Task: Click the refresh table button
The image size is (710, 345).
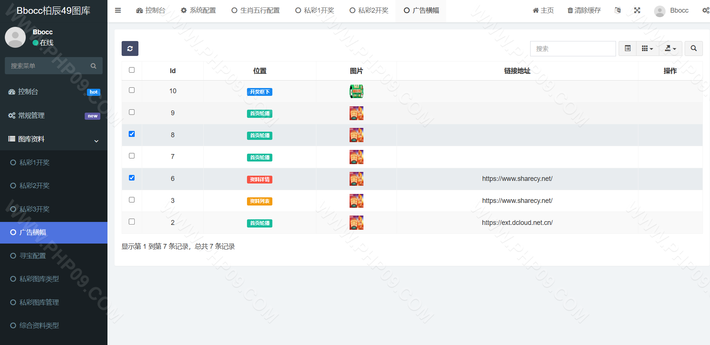Action: tap(130, 48)
